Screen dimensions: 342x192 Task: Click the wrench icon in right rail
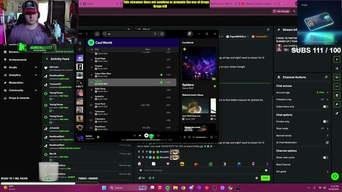[337, 104]
